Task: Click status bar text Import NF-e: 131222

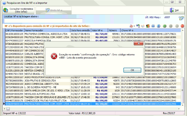Action: (x=14, y=113)
